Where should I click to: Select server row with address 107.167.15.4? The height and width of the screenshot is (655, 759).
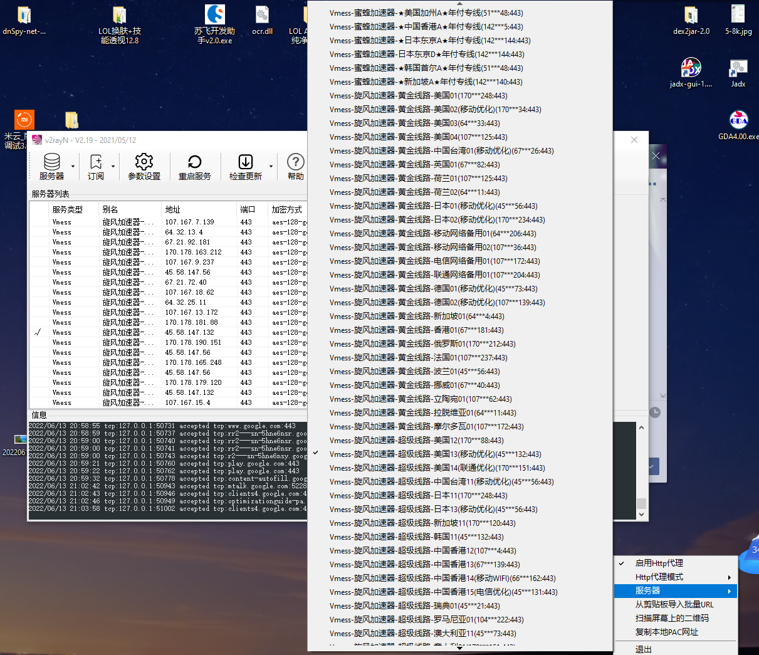168,402
